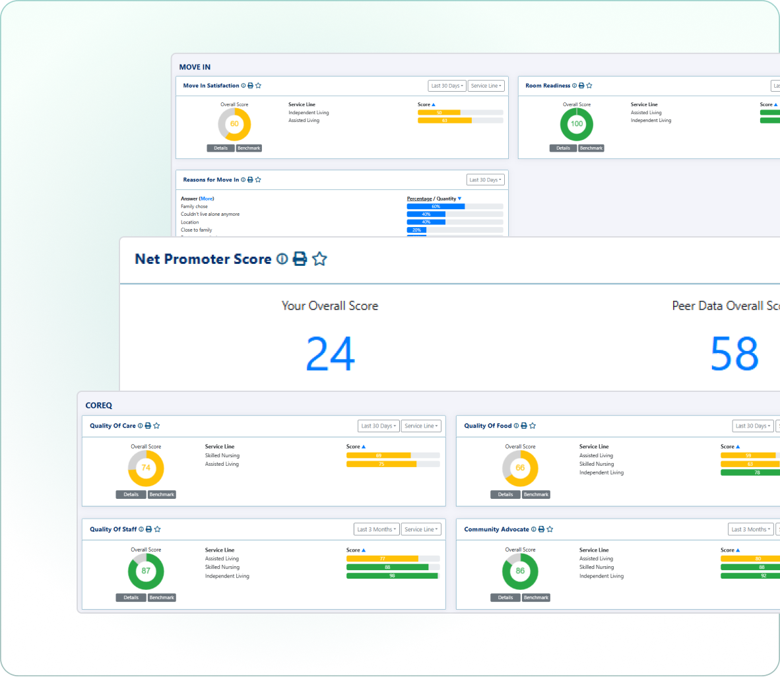
Task: Star the Room Readiness widget
Action: pyautogui.click(x=589, y=86)
